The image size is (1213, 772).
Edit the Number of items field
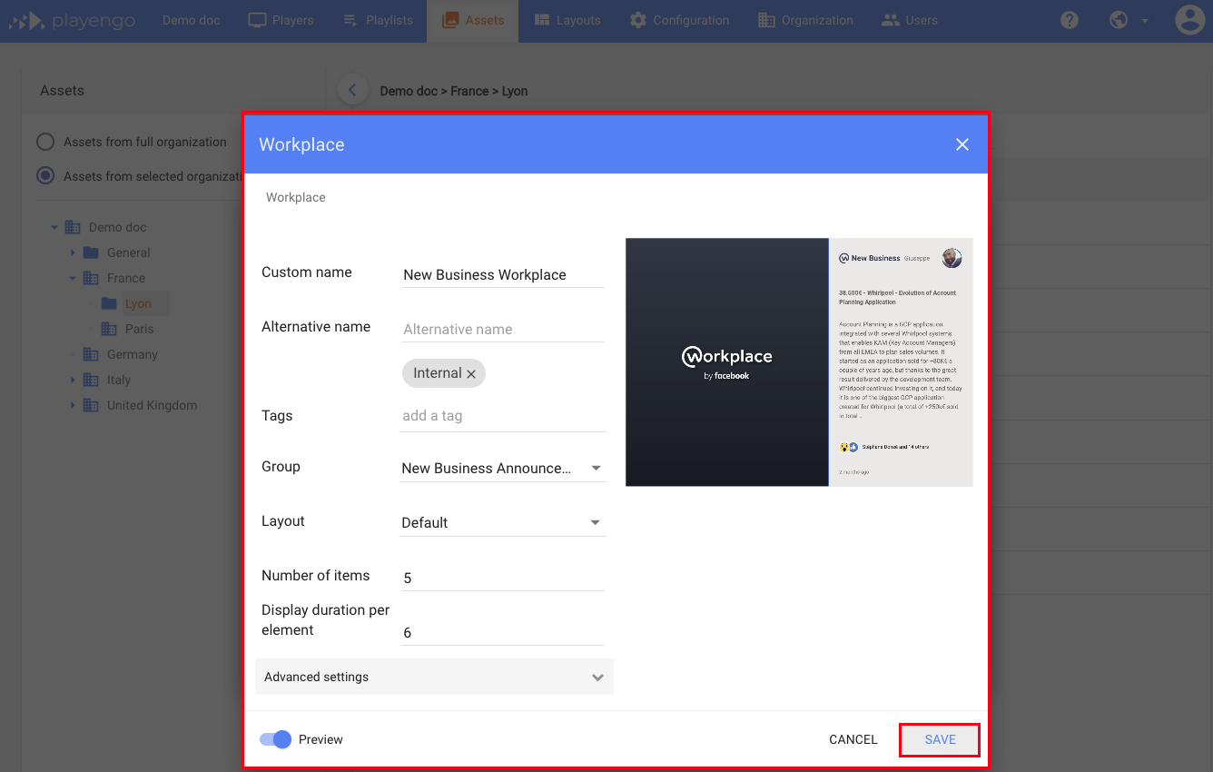503,578
